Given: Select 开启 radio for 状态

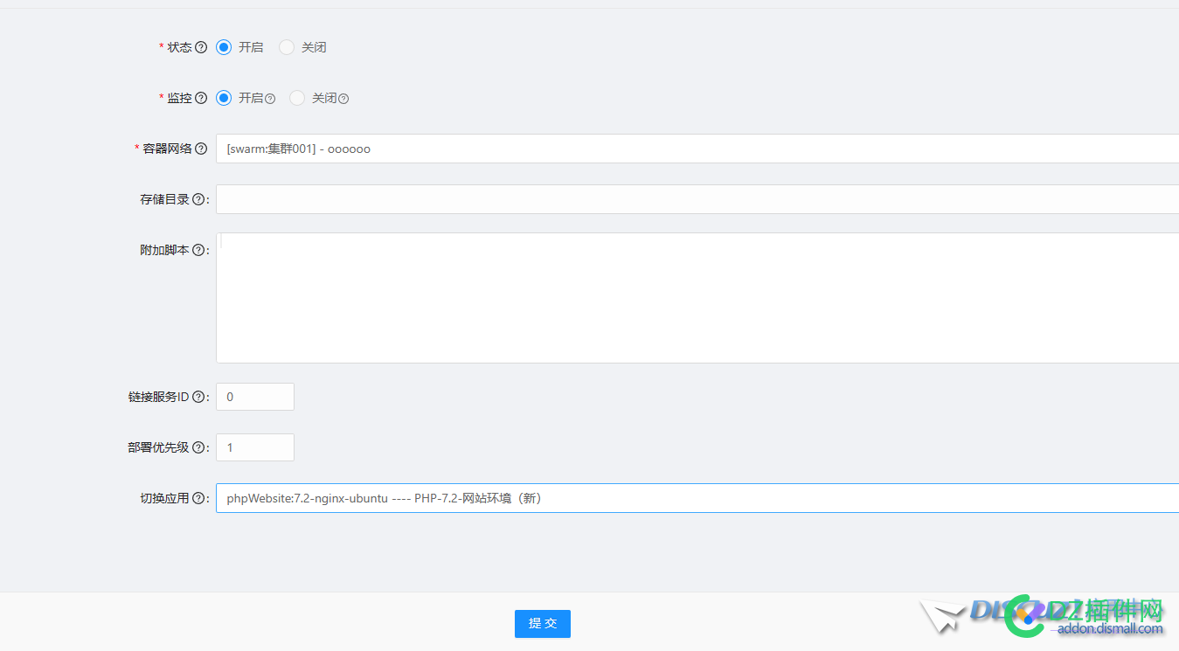Looking at the screenshot, I should [x=224, y=47].
